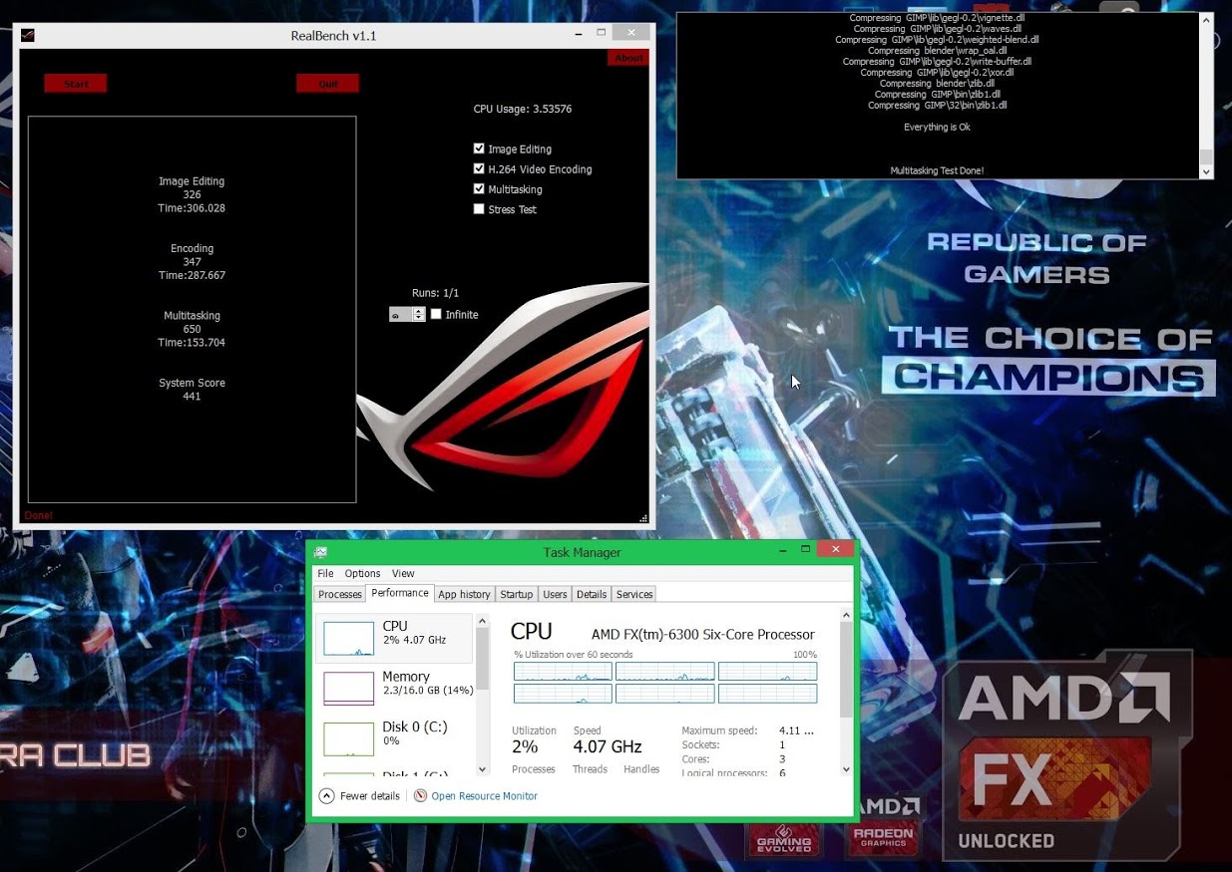Click the RealBench Quit button
Image resolution: width=1232 pixels, height=872 pixels.
point(327,84)
